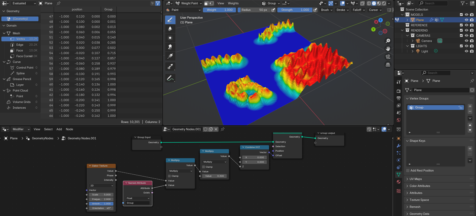This screenshot has height=216, width=476.
Task: Switch perspective/orthographic grid gizmo
Action: (x=388, y=65)
